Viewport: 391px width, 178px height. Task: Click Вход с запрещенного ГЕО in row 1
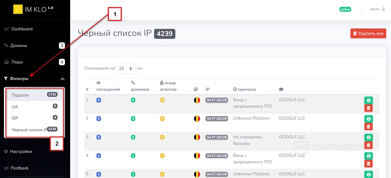pos(253,103)
